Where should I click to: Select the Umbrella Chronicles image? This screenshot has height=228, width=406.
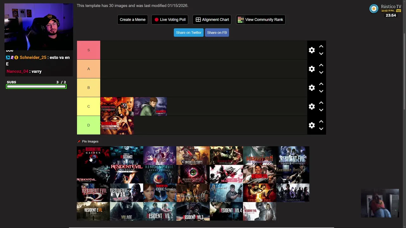point(259,155)
